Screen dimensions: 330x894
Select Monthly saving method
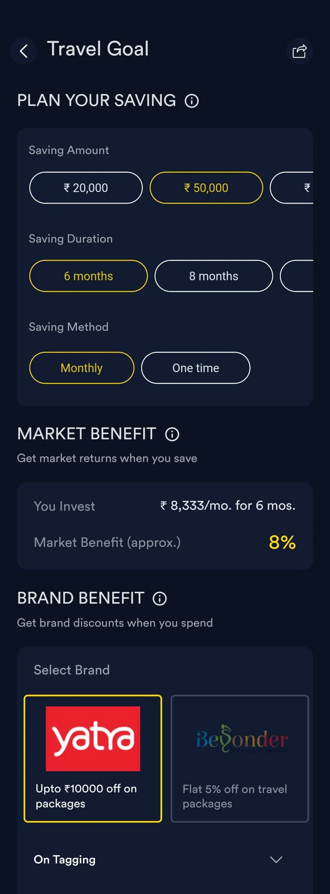point(82,368)
